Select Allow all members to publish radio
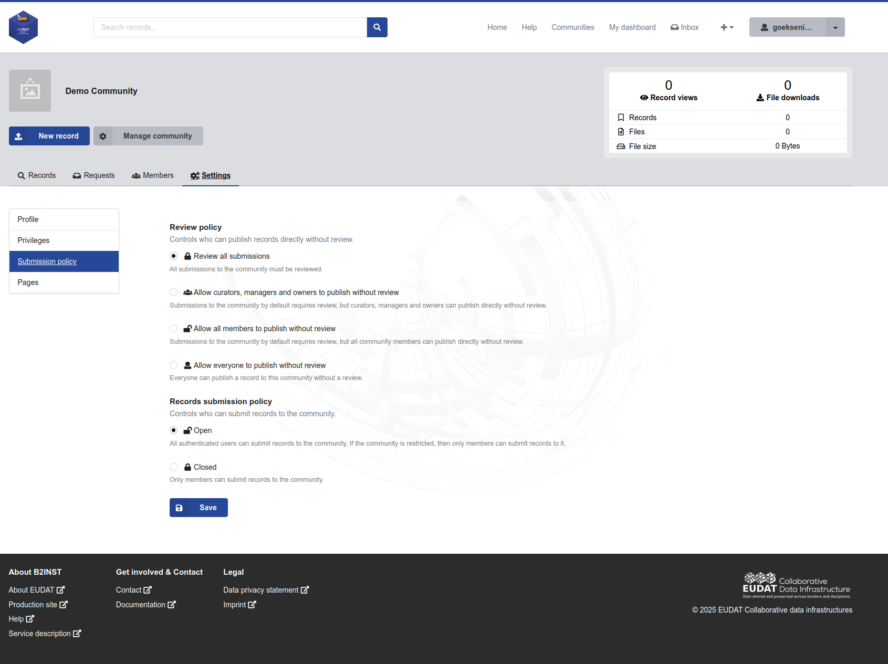888x664 pixels. pyautogui.click(x=173, y=329)
